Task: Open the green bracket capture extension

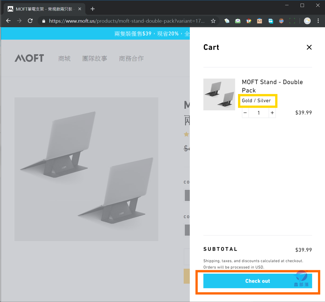Action: 292,21
